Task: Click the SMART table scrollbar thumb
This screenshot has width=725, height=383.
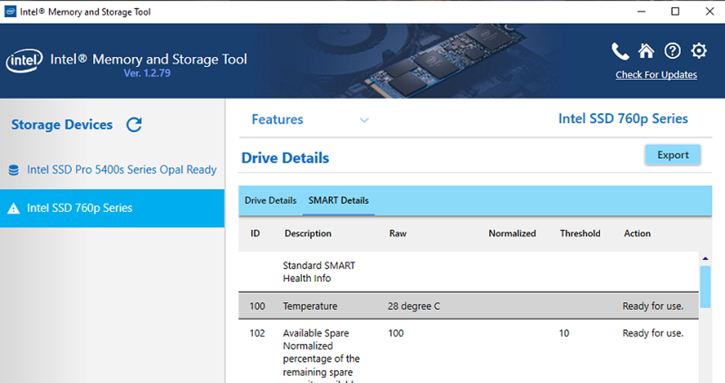Action: coord(705,286)
